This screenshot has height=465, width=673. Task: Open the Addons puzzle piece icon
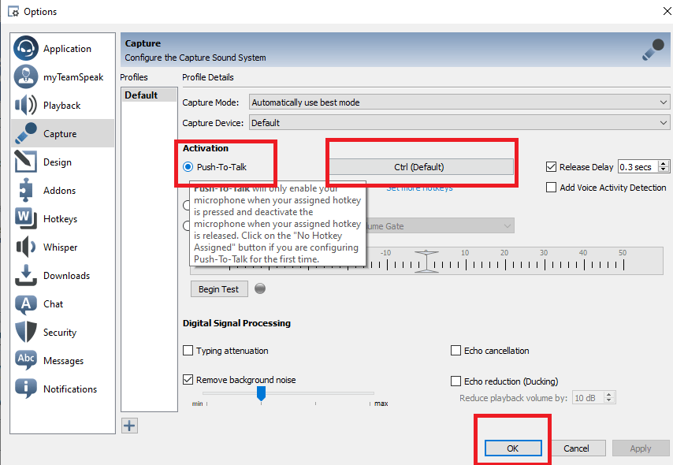[x=26, y=191]
